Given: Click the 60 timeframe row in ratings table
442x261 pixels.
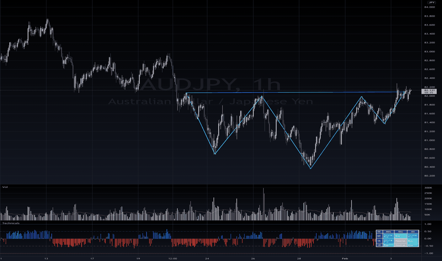Looking at the screenshot, I should (x=379, y=236).
